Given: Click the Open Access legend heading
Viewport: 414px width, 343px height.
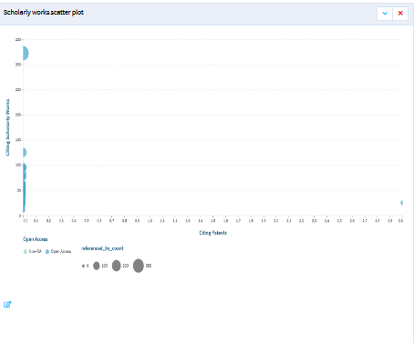Looking at the screenshot, I should 36,239.
